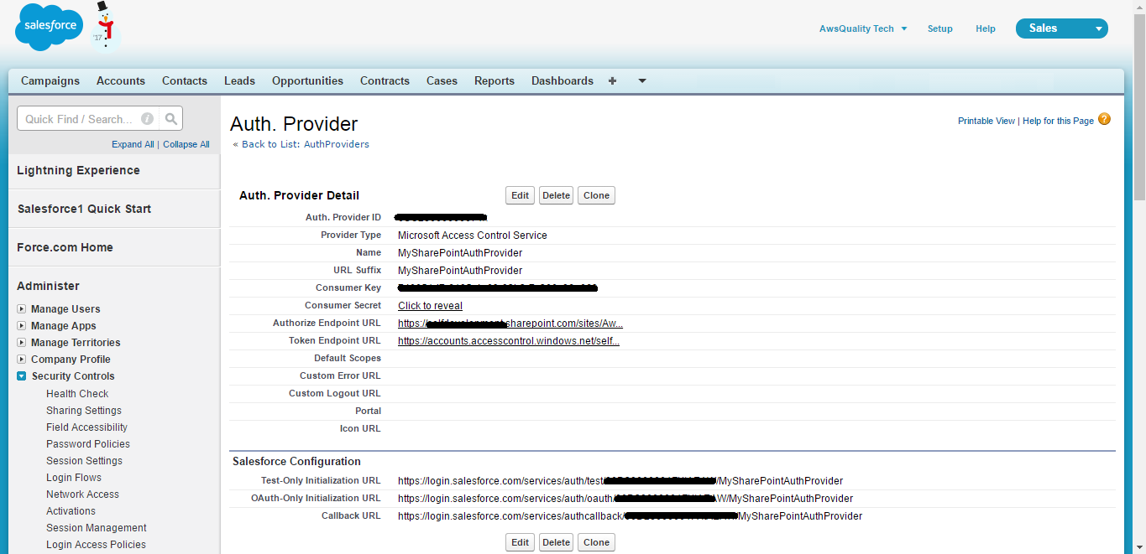Open the Setup link
Screen dimensions: 1146x554
click(940, 28)
